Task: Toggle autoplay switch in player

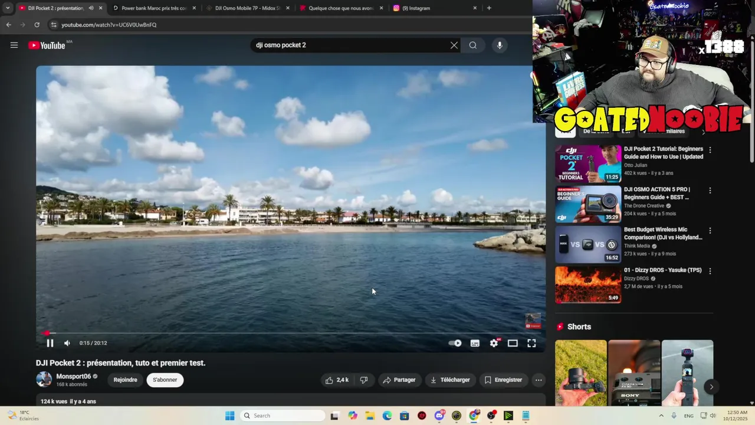Action: pyautogui.click(x=455, y=343)
